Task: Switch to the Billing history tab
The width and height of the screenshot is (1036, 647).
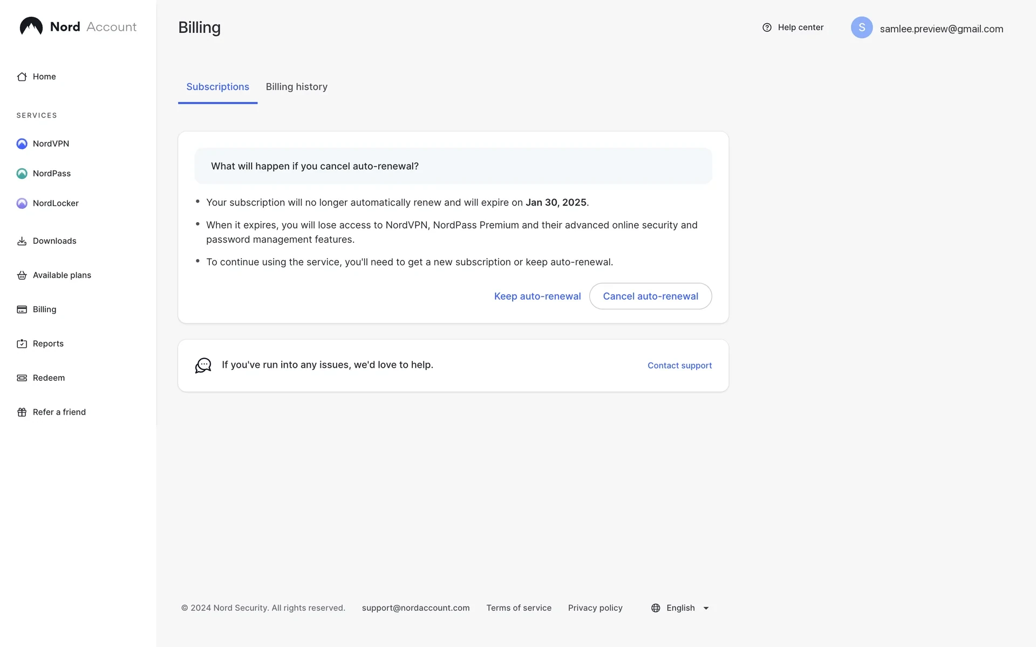Action: coord(297,87)
